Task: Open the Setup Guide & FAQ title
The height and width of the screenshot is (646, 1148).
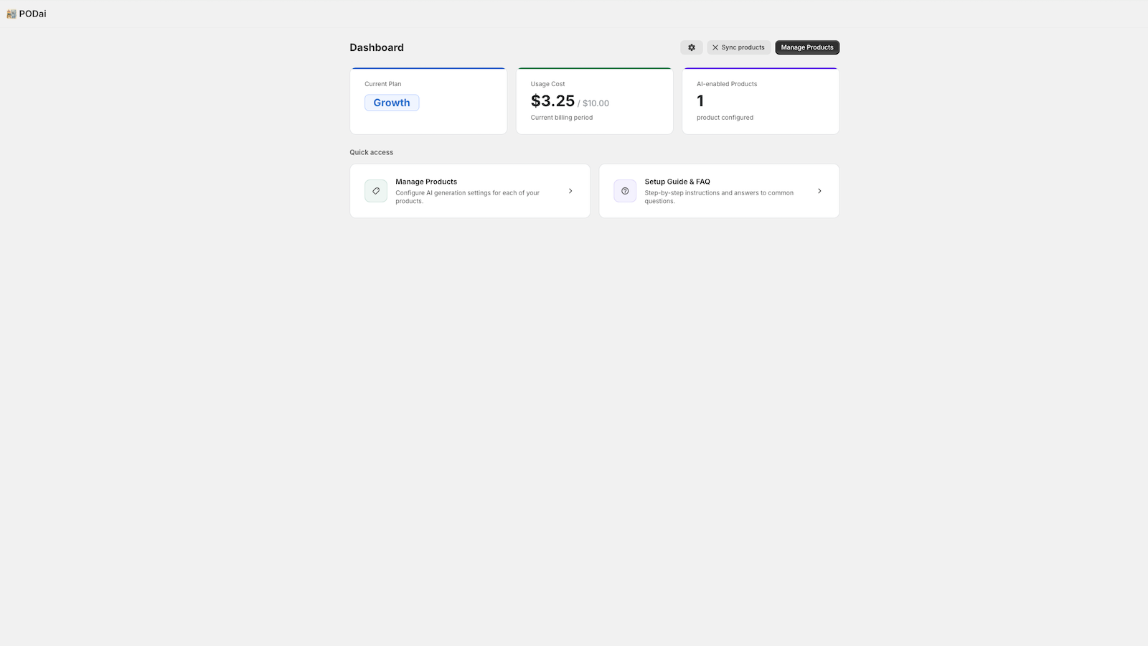Action: click(x=677, y=182)
